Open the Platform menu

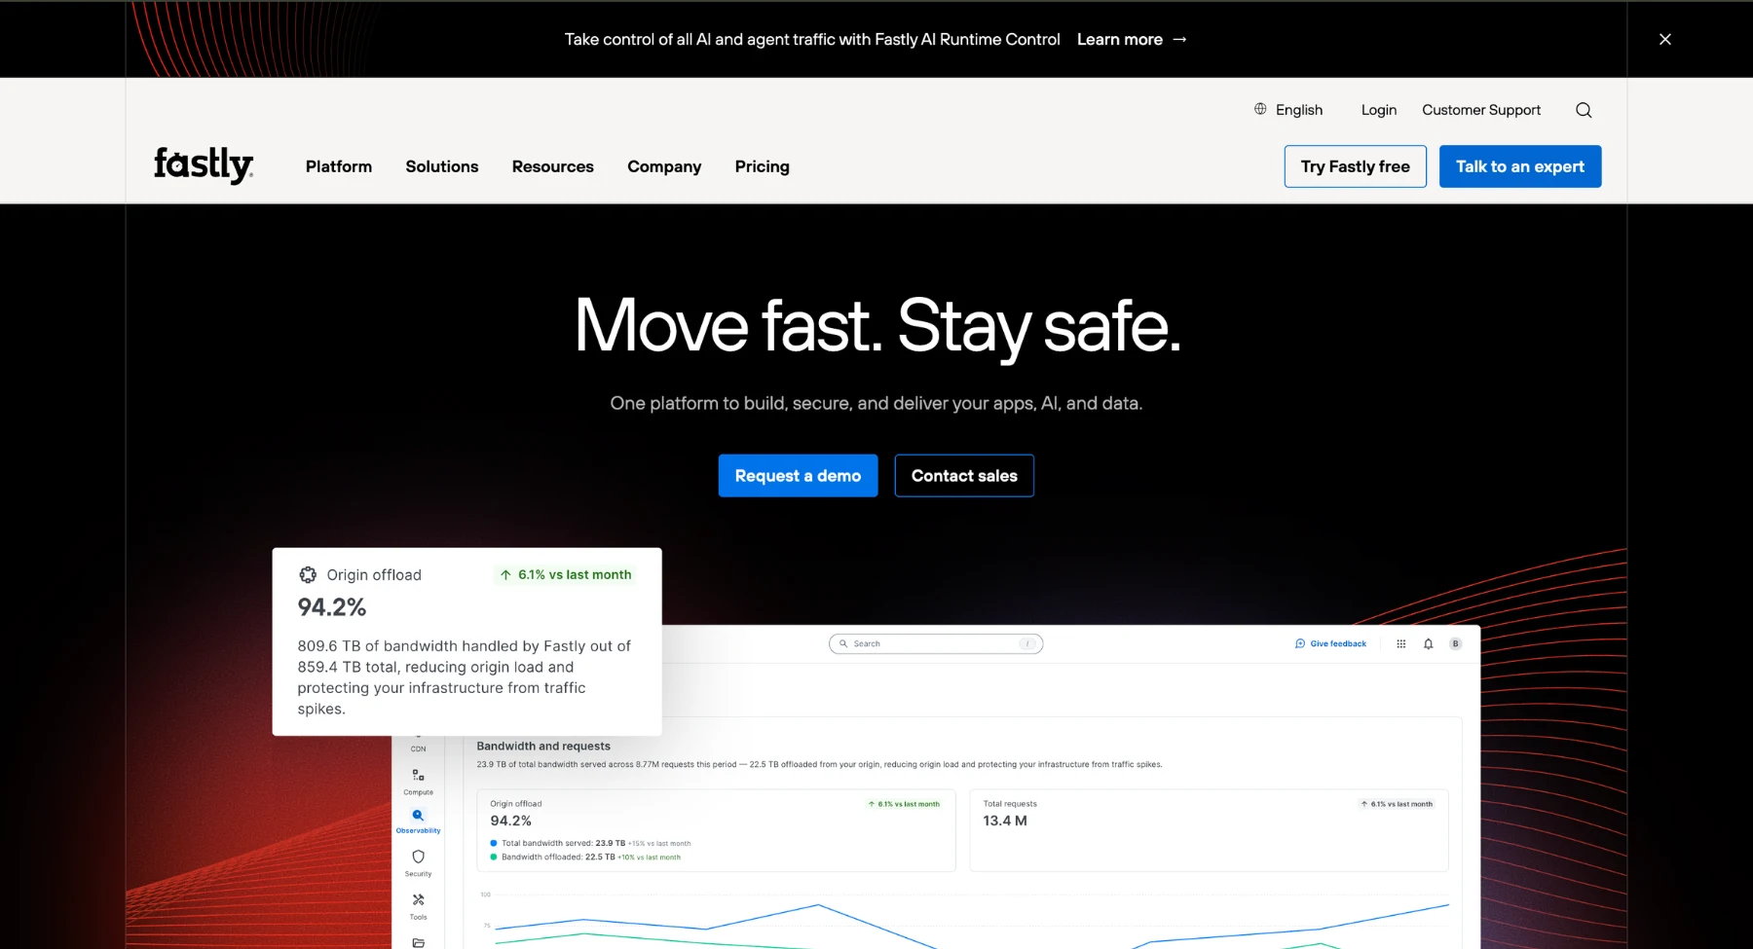[339, 166]
